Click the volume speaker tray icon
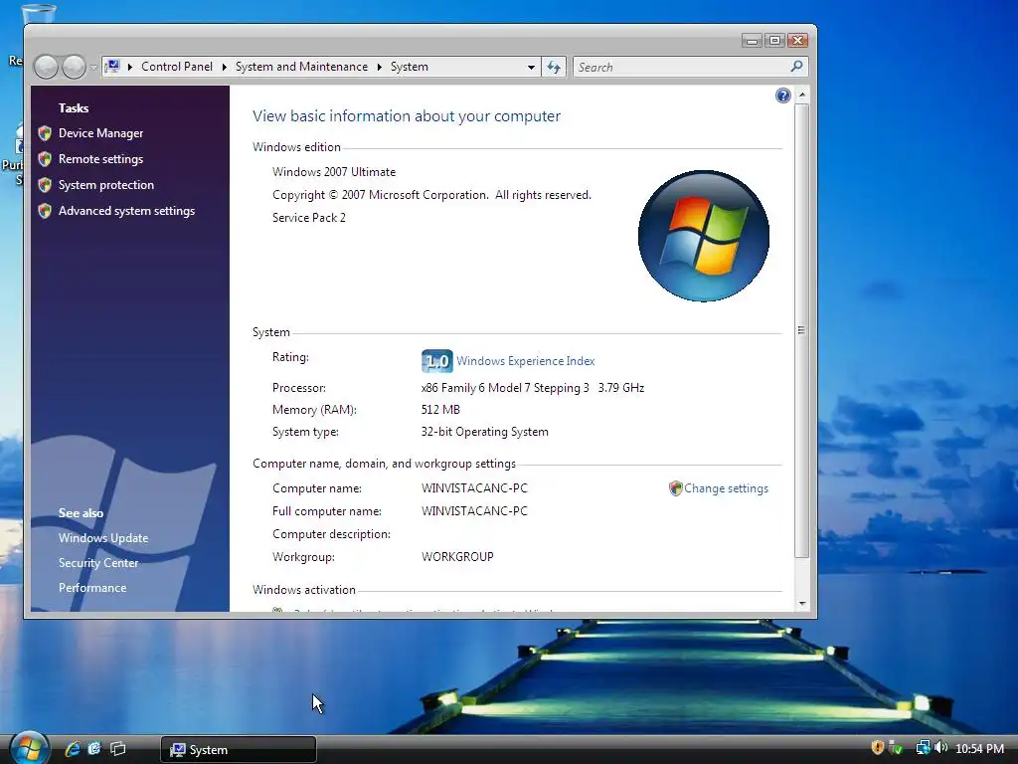 tap(940, 748)
